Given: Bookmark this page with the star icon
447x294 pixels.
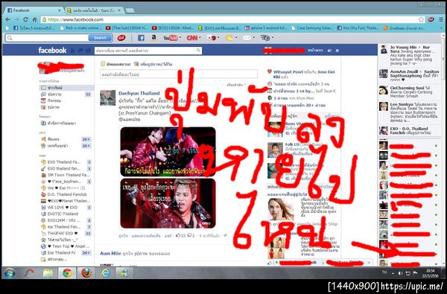Looking at the screenshot, I should click(422, 19).
